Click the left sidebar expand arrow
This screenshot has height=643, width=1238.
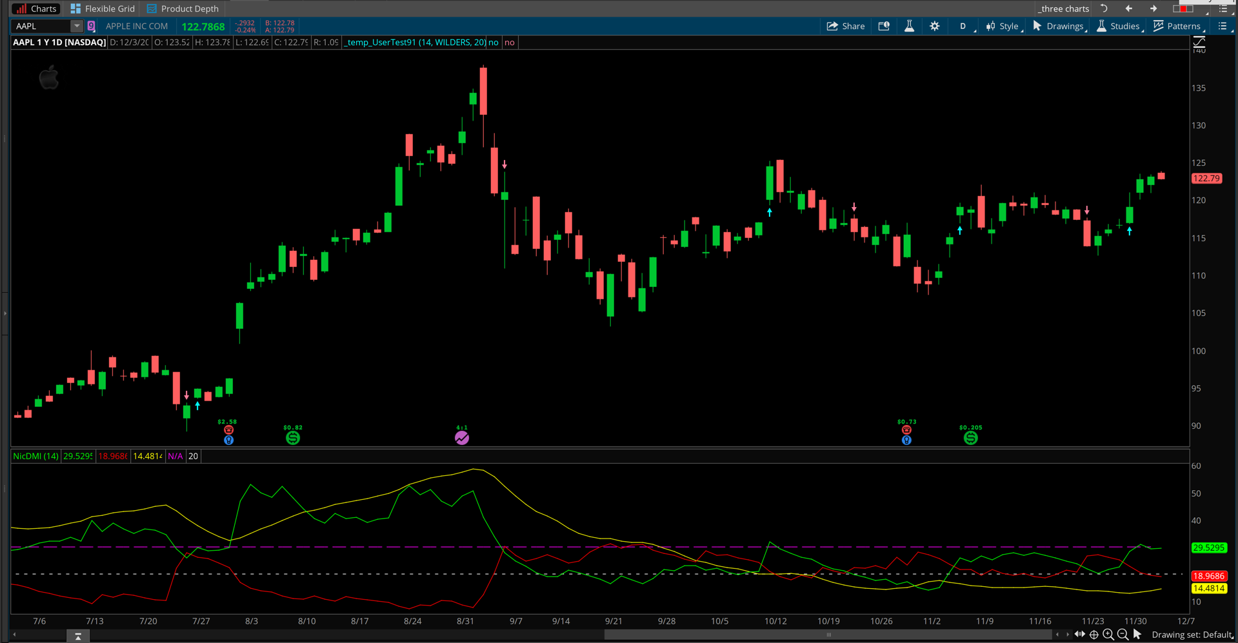tap(5, 313)
